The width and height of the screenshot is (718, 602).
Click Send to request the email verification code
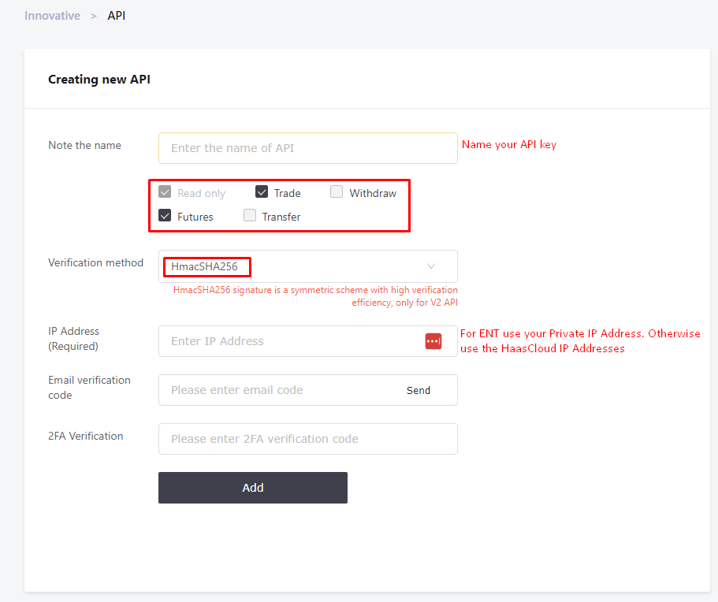tap(419, 390)
